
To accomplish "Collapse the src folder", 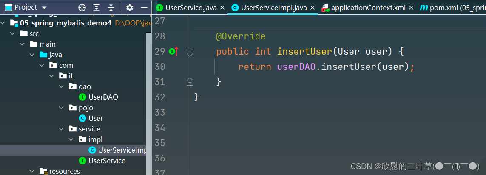I will [12, 33].
